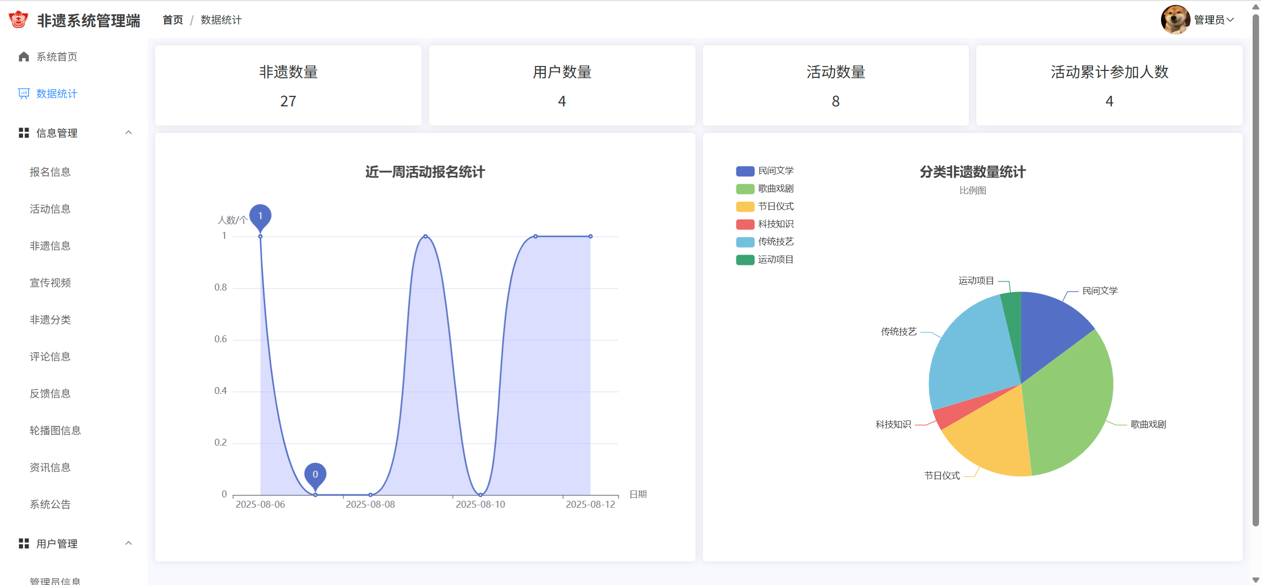Click the grid icon beside 信息管理
This screenshot has width=1261, height=585.
pyautogui.click(x=24, y=133)
